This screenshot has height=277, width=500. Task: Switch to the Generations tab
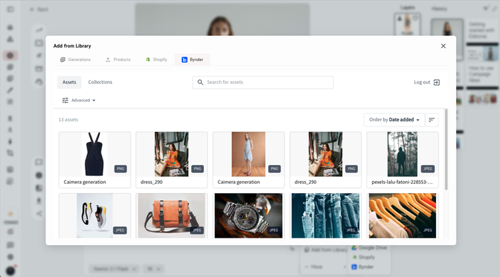[75, 59]
